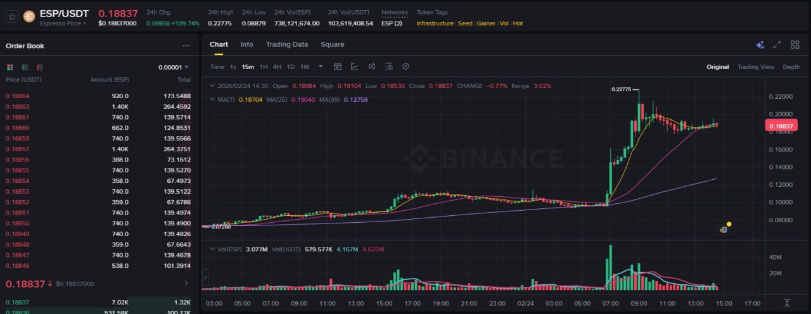Open the Square tab
The image size is (811, 314).
(x=333, y=44)
